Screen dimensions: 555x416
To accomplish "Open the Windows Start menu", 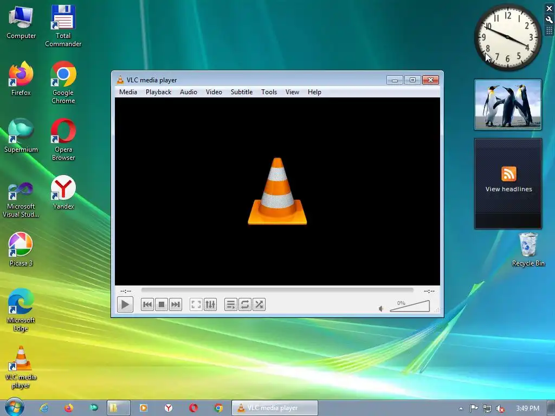I will click(x=15, y=407).
